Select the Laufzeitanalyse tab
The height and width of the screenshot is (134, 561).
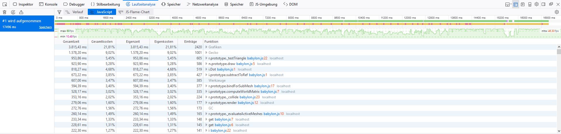click(x=141, y=4)
